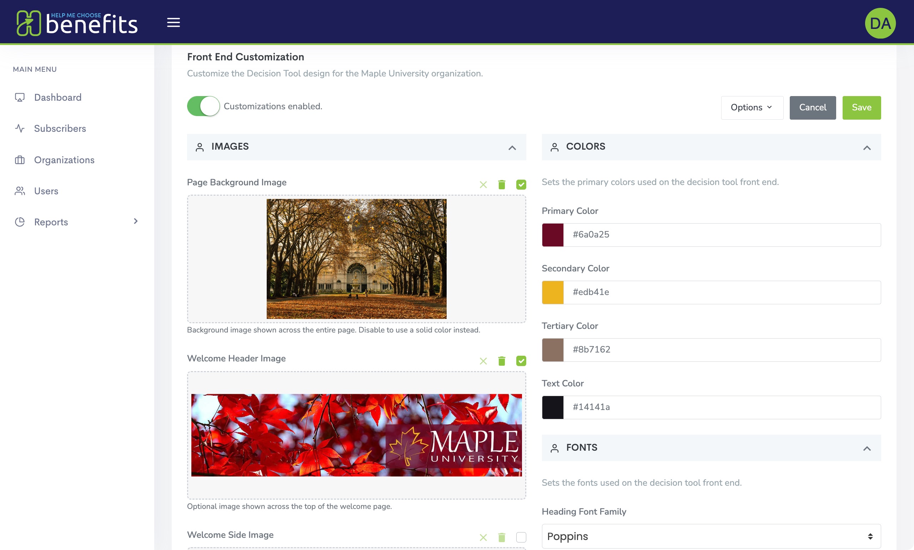Image resolution: width=914 pixels, height=550 pixels.
Task: Click the Primary Color #6a0a25 field
Action: pos(722,235)
